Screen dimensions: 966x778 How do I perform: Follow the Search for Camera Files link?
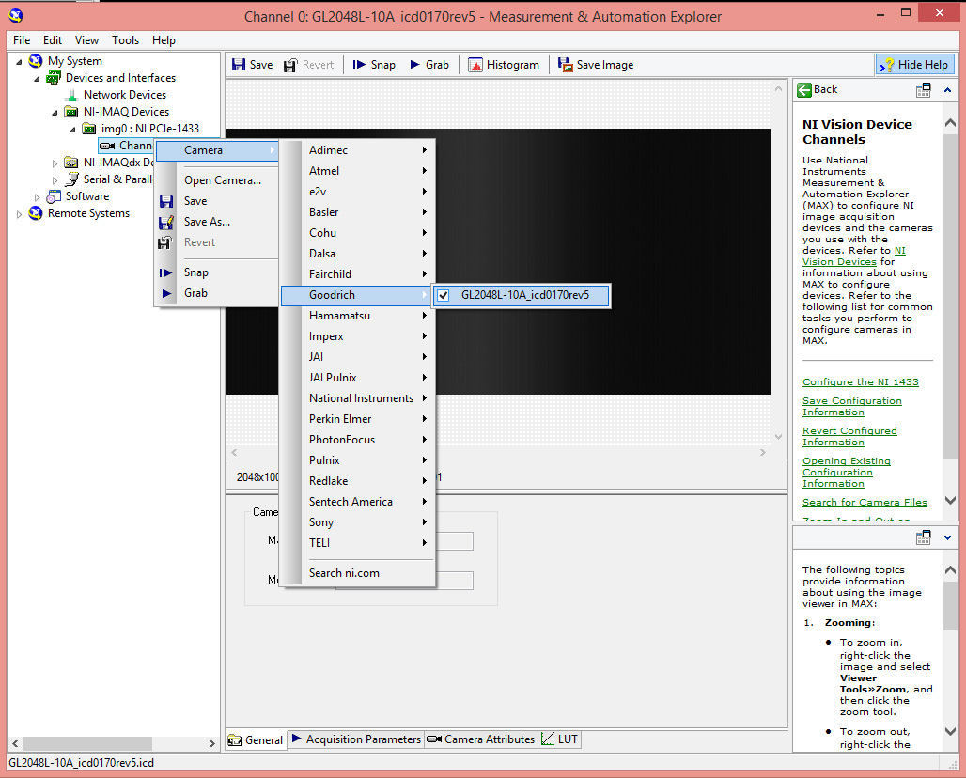pos(865,503)
